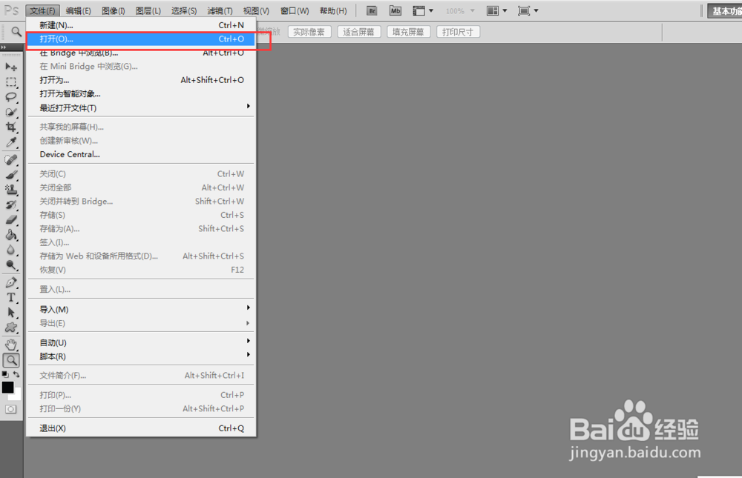Select the Quick Selection tool
742x478 pixels.
pos(11,112)
